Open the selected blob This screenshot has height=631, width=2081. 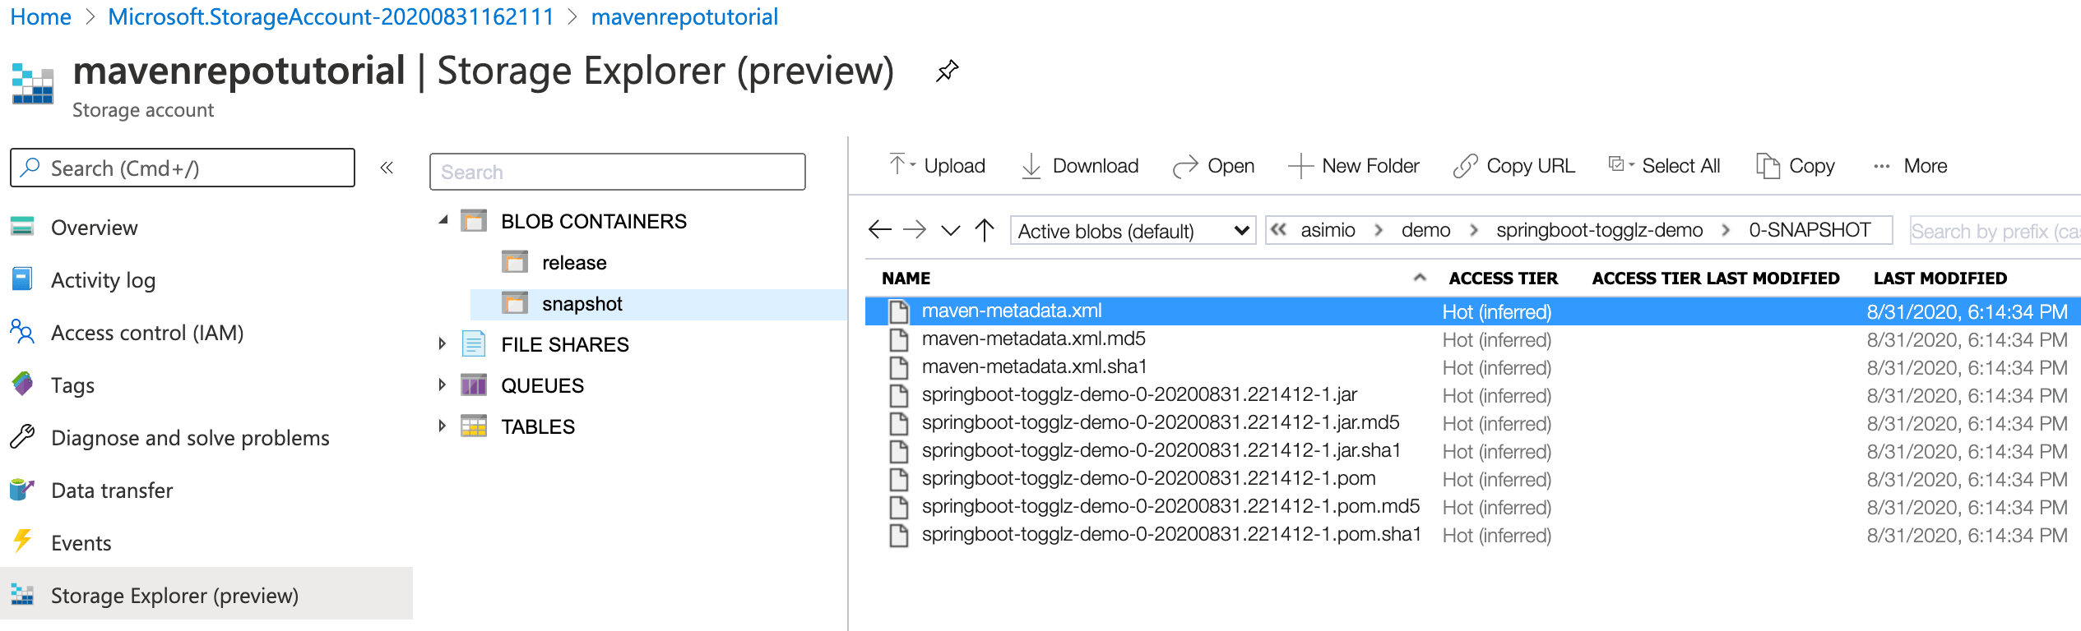1213,166
